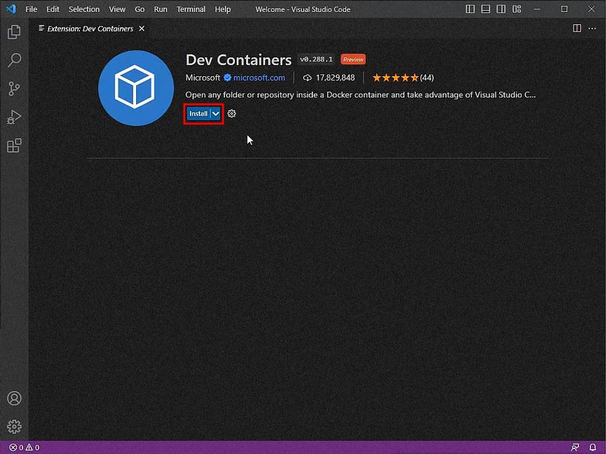Image resolution: width=606 pixels, height=454 pixels.
Task: Click the version v0.288.1 label
Action: 316,59
